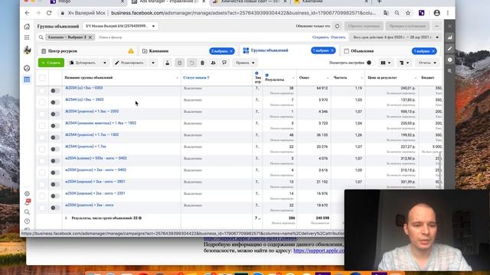Click the Save filter link
The image size is (490, 275).
point(321,37)
